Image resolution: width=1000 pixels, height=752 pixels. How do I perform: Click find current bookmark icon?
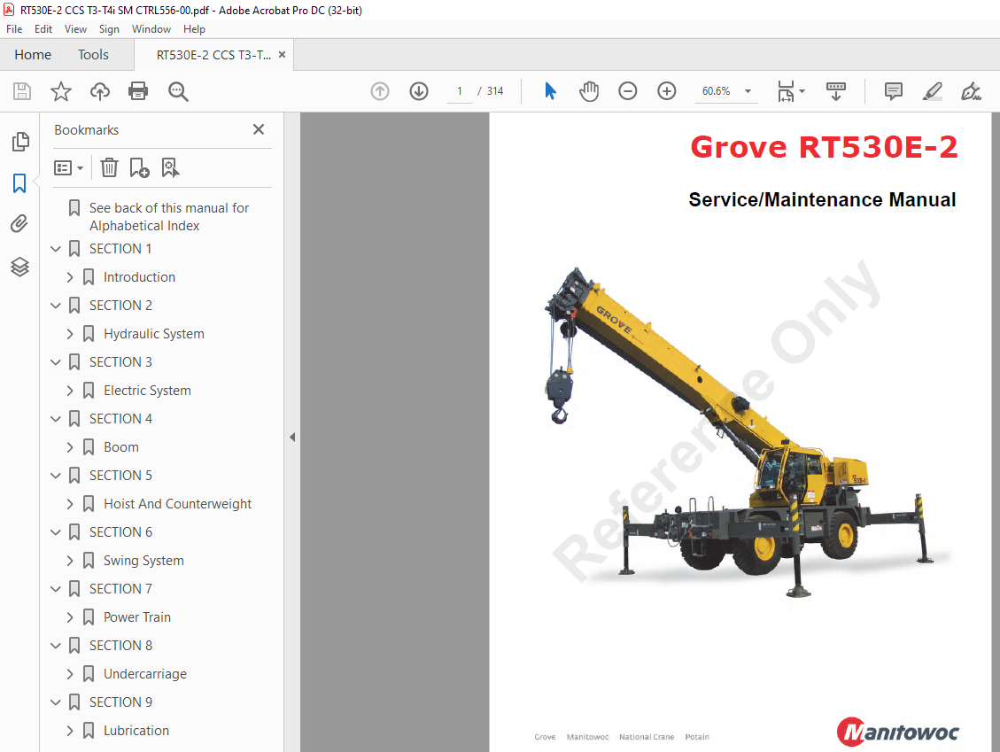tap(170, 167)
